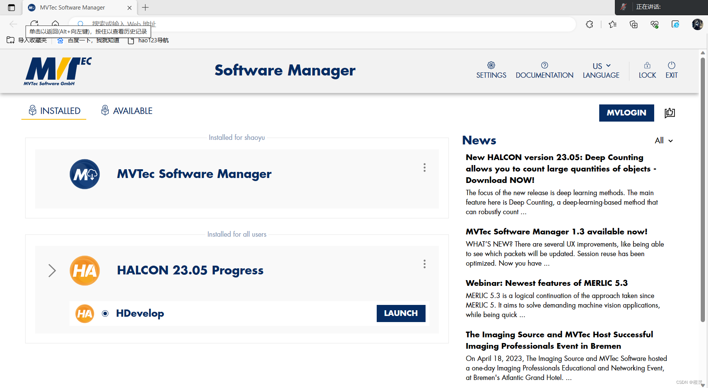Click the large HALCON HA icon
708x388 pixels.
[85, 271]
